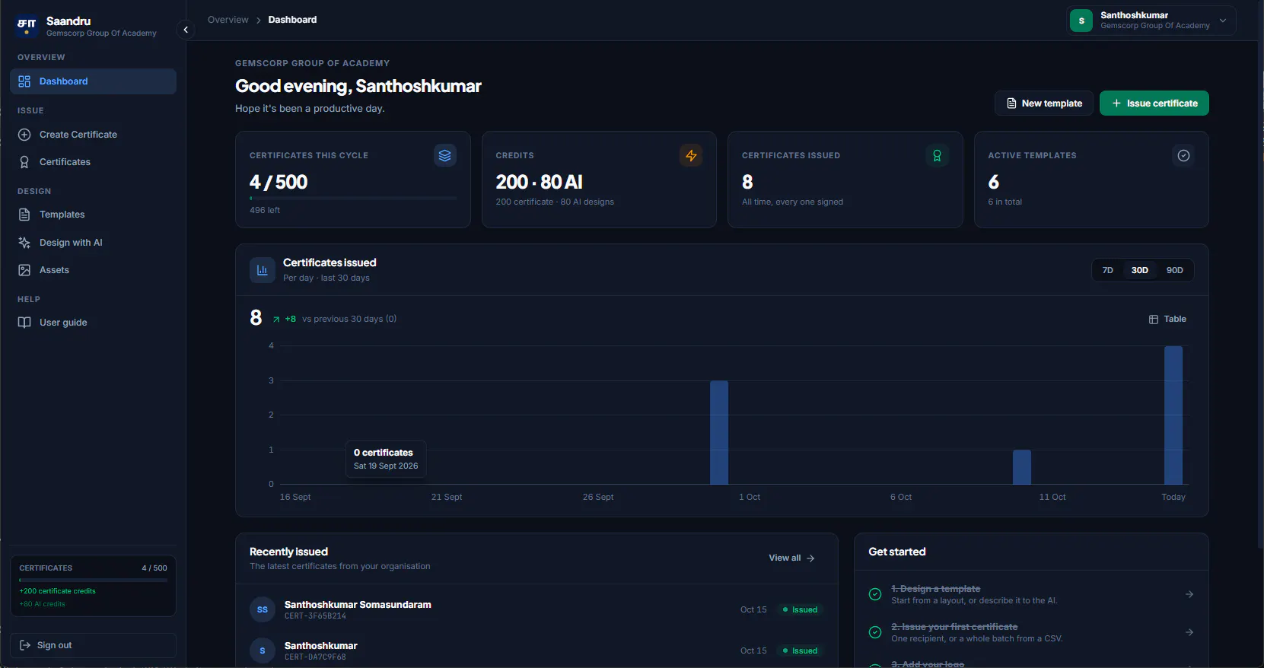Open the Santhoshkumar account dropdown
Screen dimensions: 1264x668
tap(1151, 21)
